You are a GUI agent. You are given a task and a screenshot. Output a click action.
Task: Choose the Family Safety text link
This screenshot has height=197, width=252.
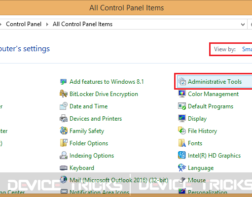tap(87, 131)
